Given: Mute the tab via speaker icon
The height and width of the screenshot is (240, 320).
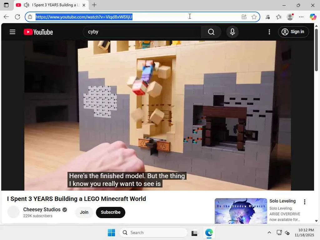Looking at the screenshot, I should point(27,5).
